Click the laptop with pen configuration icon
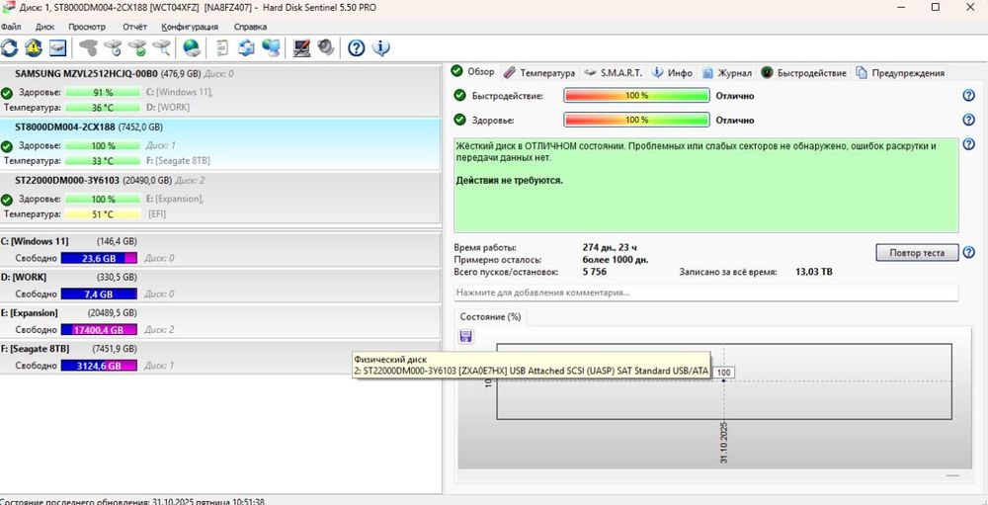The width and height of the screenshot is (988, 505). tap(301, 47)
